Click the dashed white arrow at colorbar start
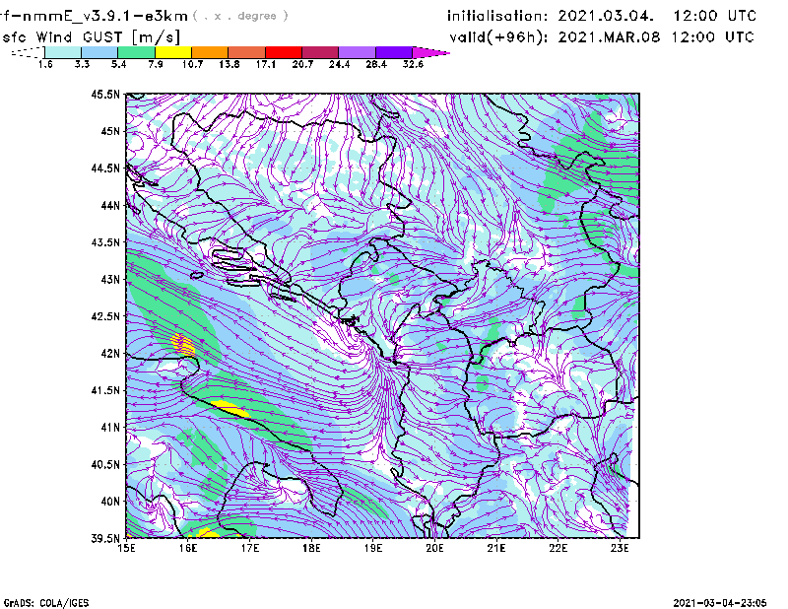The image size is (788, 609). (x=28, y=52)
